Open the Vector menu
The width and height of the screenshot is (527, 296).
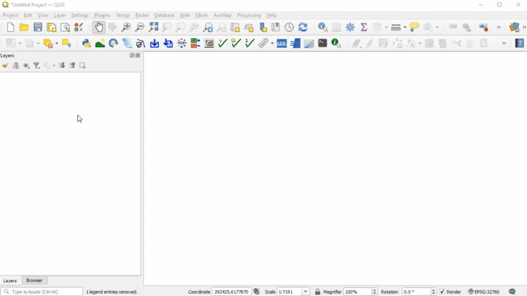click(123, 15)
